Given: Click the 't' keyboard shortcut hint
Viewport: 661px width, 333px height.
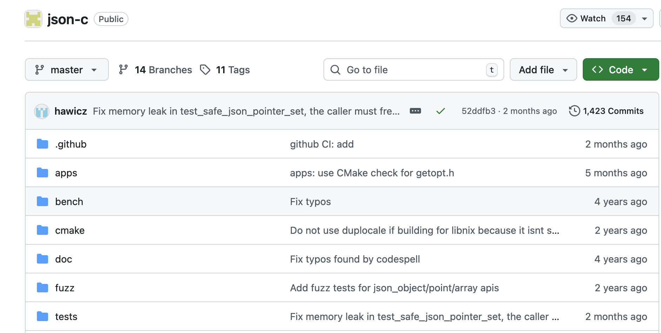Looking at the screenshot, I should click(x=492, y=70).
